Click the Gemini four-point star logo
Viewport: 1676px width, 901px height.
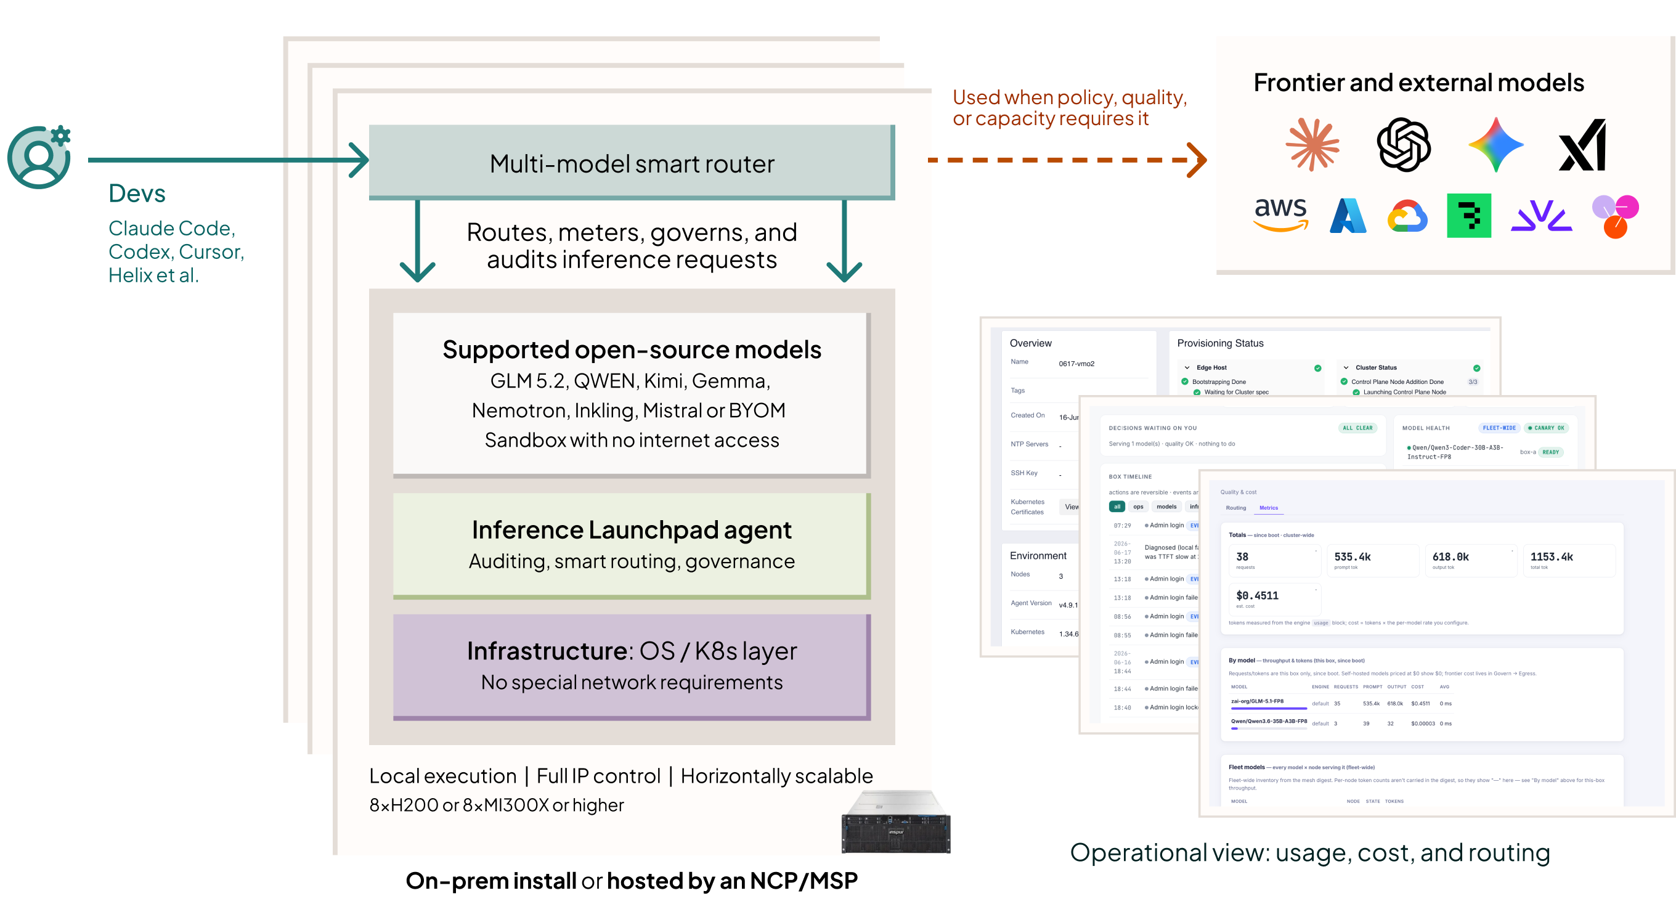[x=1496, y=144]
